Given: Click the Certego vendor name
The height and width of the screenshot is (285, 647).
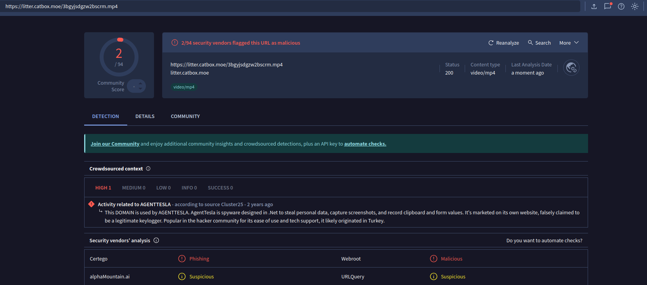Looking at the screenshot, I should pyautogui.click(x=99, y=259).
